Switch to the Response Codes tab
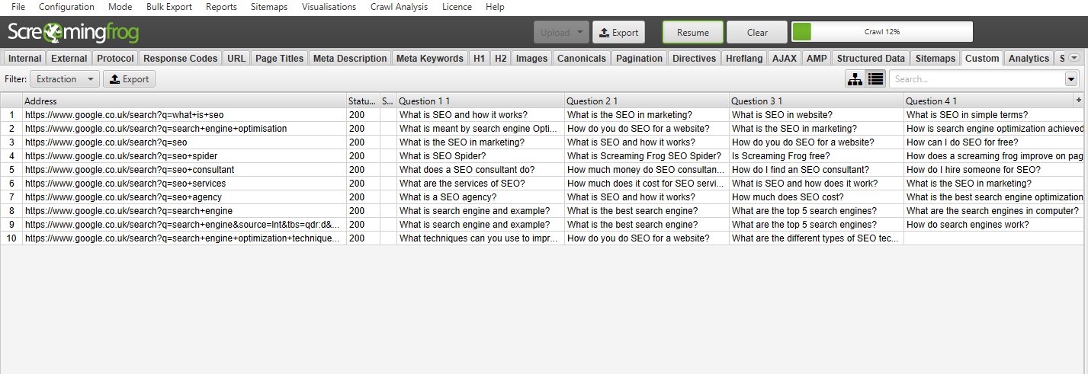Viewport: 1088px width, 374px height. tap(181, 58)
